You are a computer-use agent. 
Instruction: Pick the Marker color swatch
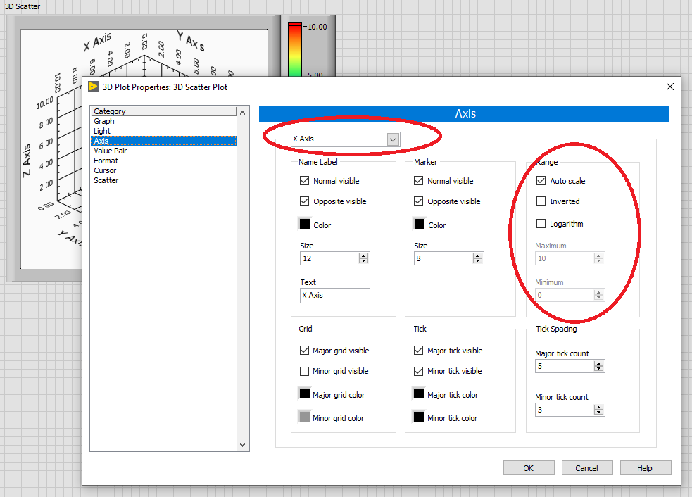420,224
